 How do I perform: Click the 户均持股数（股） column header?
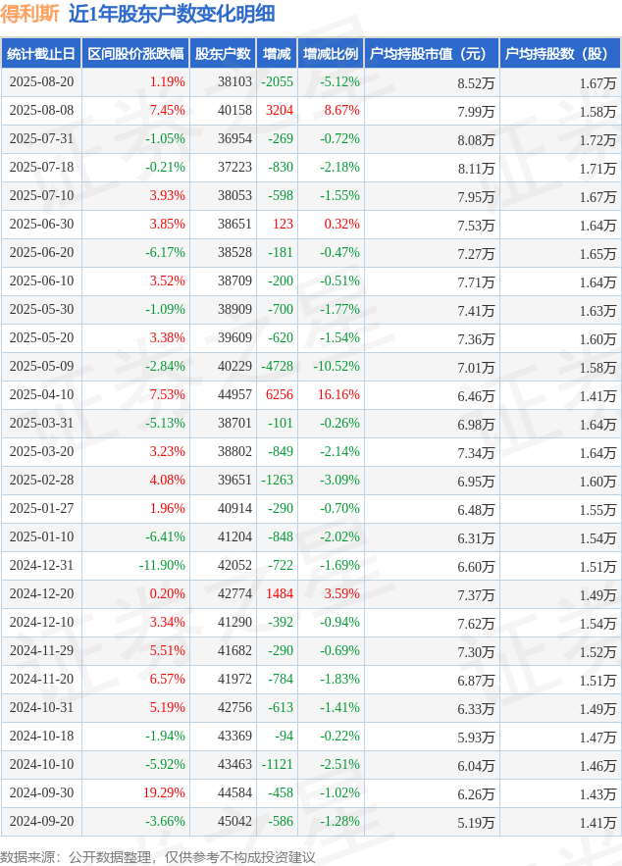560,54
